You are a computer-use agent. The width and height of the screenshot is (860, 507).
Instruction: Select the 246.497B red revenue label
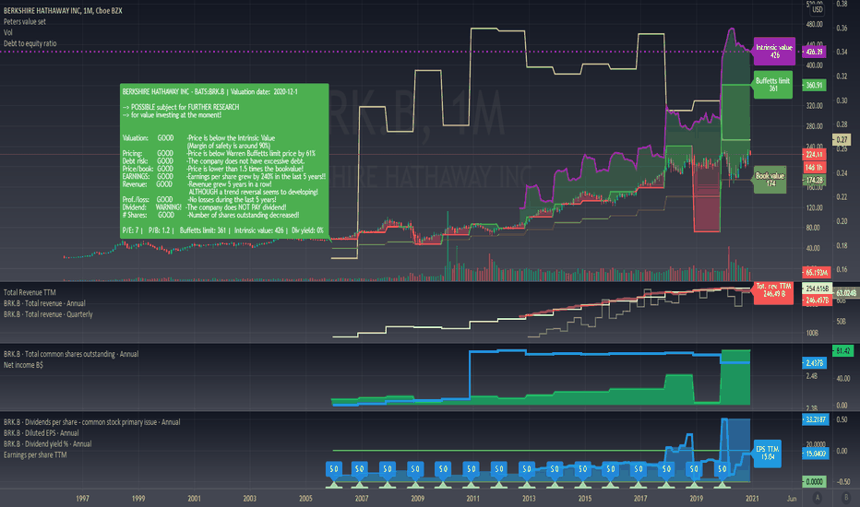point(818,300)
